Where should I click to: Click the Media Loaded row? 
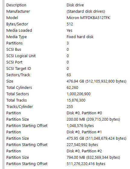tap(67, 31)
